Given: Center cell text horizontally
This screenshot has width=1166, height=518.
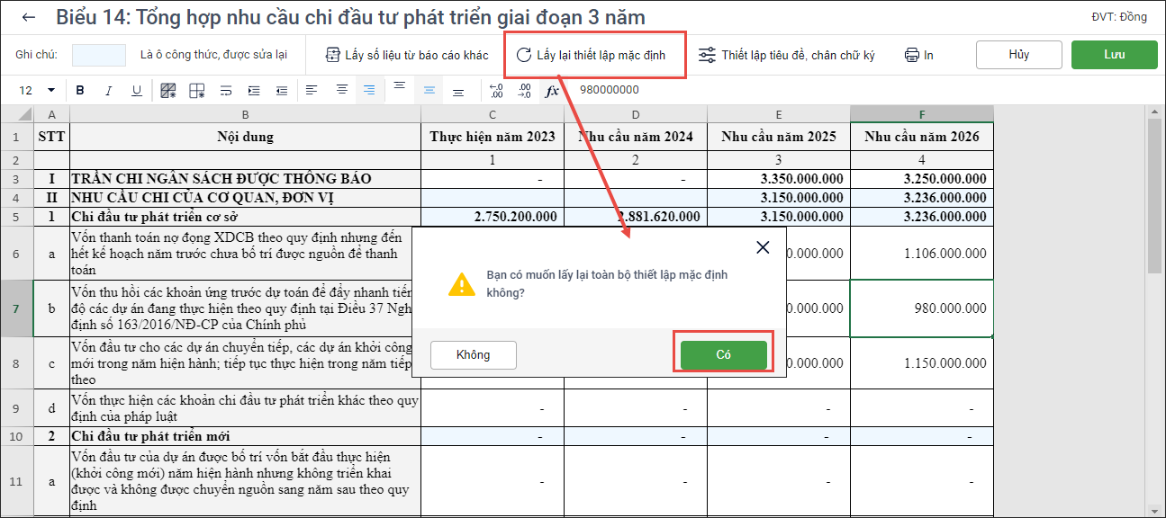Looking at the screenshot, I should pos(341,90).
